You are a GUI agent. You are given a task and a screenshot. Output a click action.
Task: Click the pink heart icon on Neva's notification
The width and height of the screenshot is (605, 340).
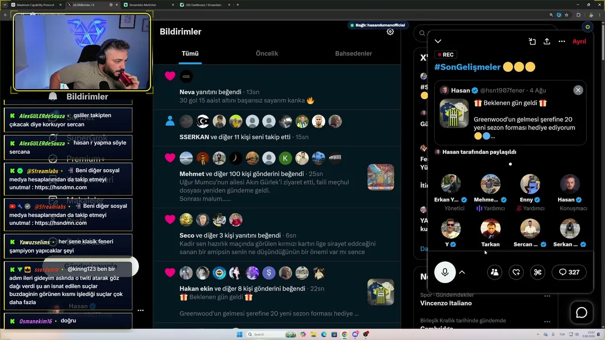pyautogui.click(x=170, y=76)
